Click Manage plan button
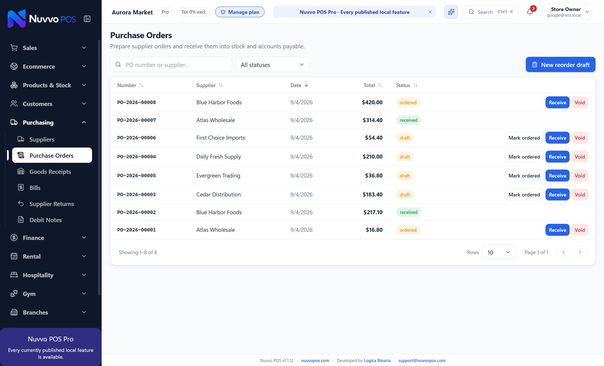This screenshot has height=366, width=604. click(x=240, y=12)
